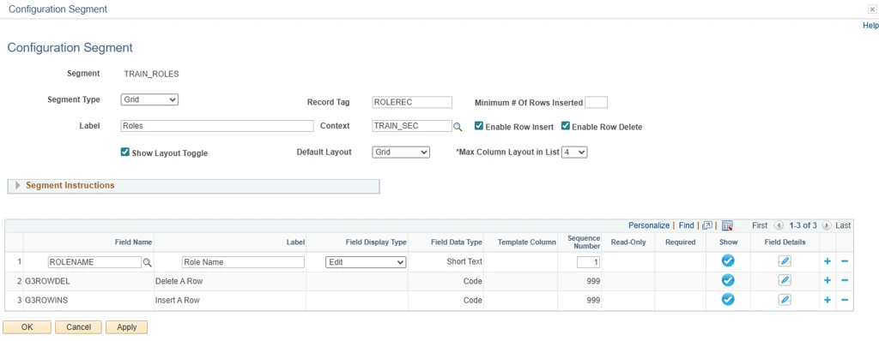Uncheck Show Layout Toggle checkbox
Viewport: 879px width, 341px height.
[x=125, y=152]
